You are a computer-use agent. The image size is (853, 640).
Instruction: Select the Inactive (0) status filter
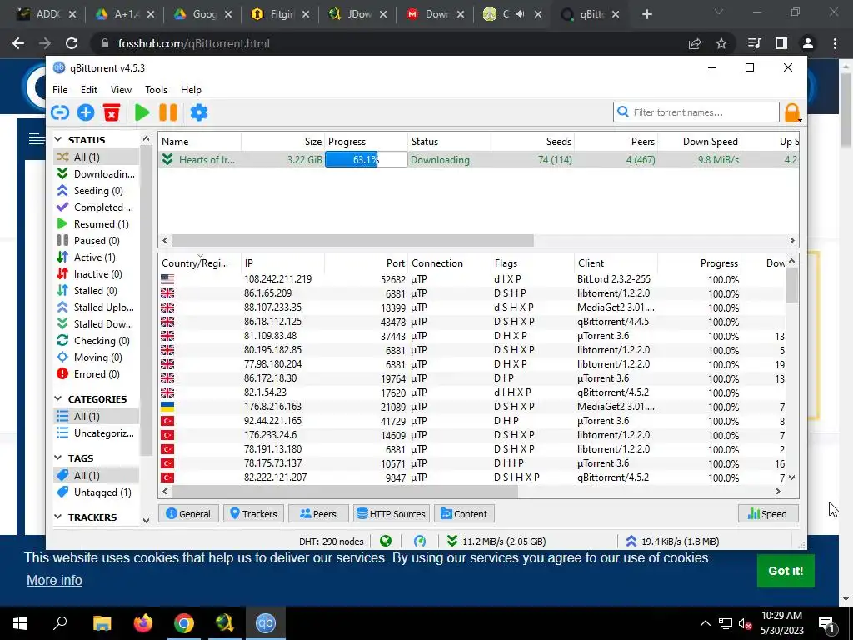(x=96, y=274)
